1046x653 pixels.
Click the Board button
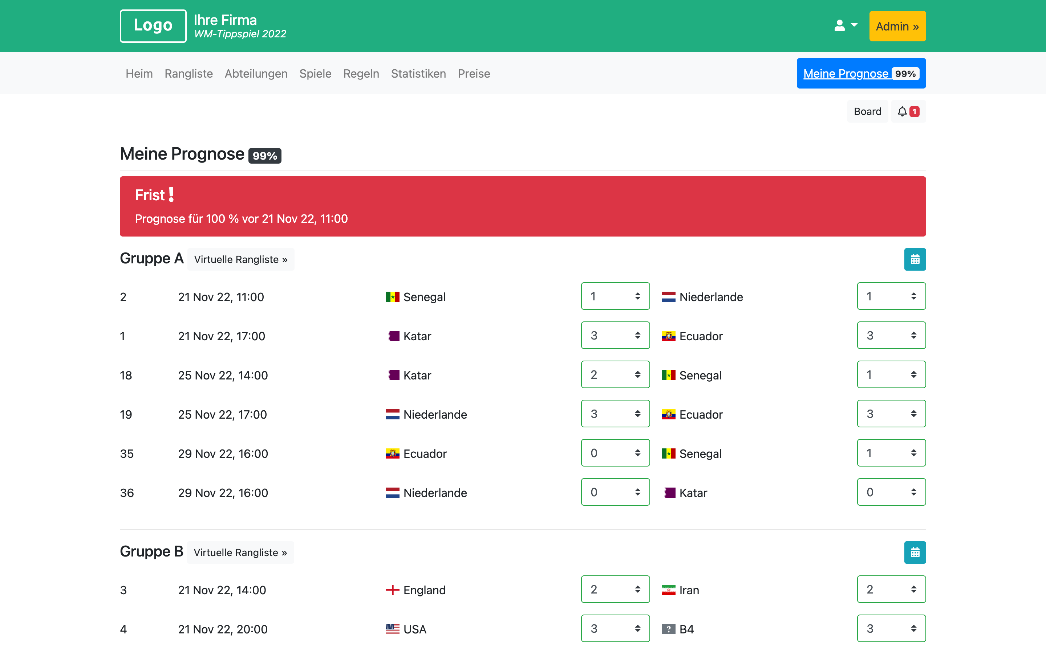867,111
